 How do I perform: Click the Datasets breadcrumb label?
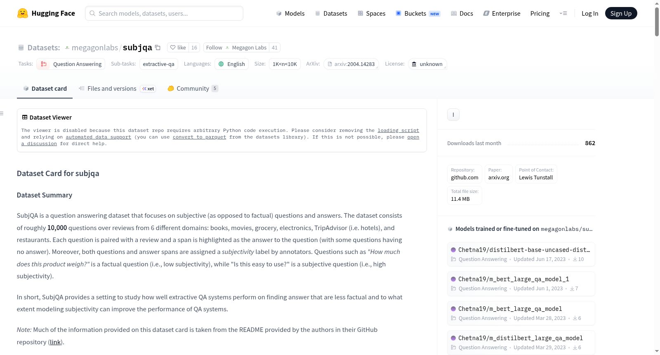44,47
